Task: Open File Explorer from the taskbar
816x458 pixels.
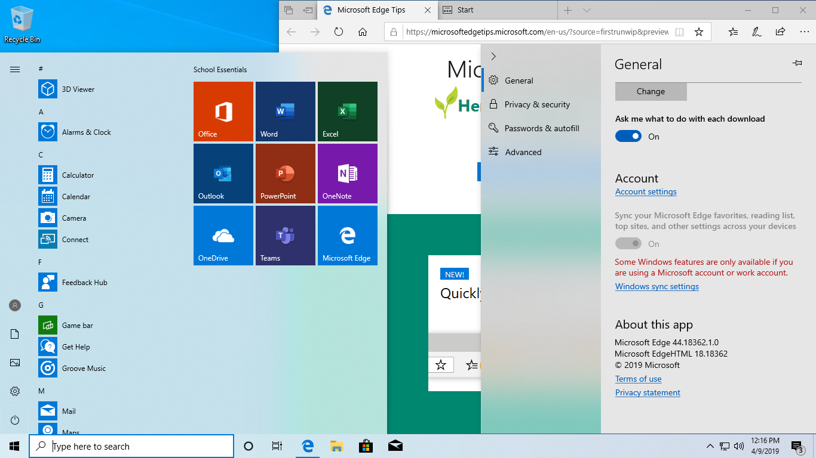Action: click(x=337, y=446)
